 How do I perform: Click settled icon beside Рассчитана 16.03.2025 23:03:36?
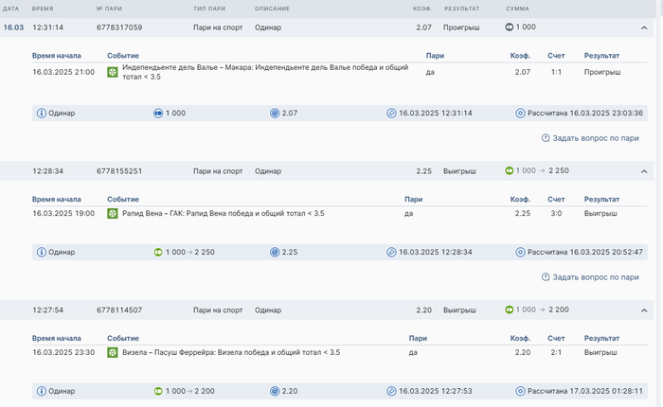point(520,114)
